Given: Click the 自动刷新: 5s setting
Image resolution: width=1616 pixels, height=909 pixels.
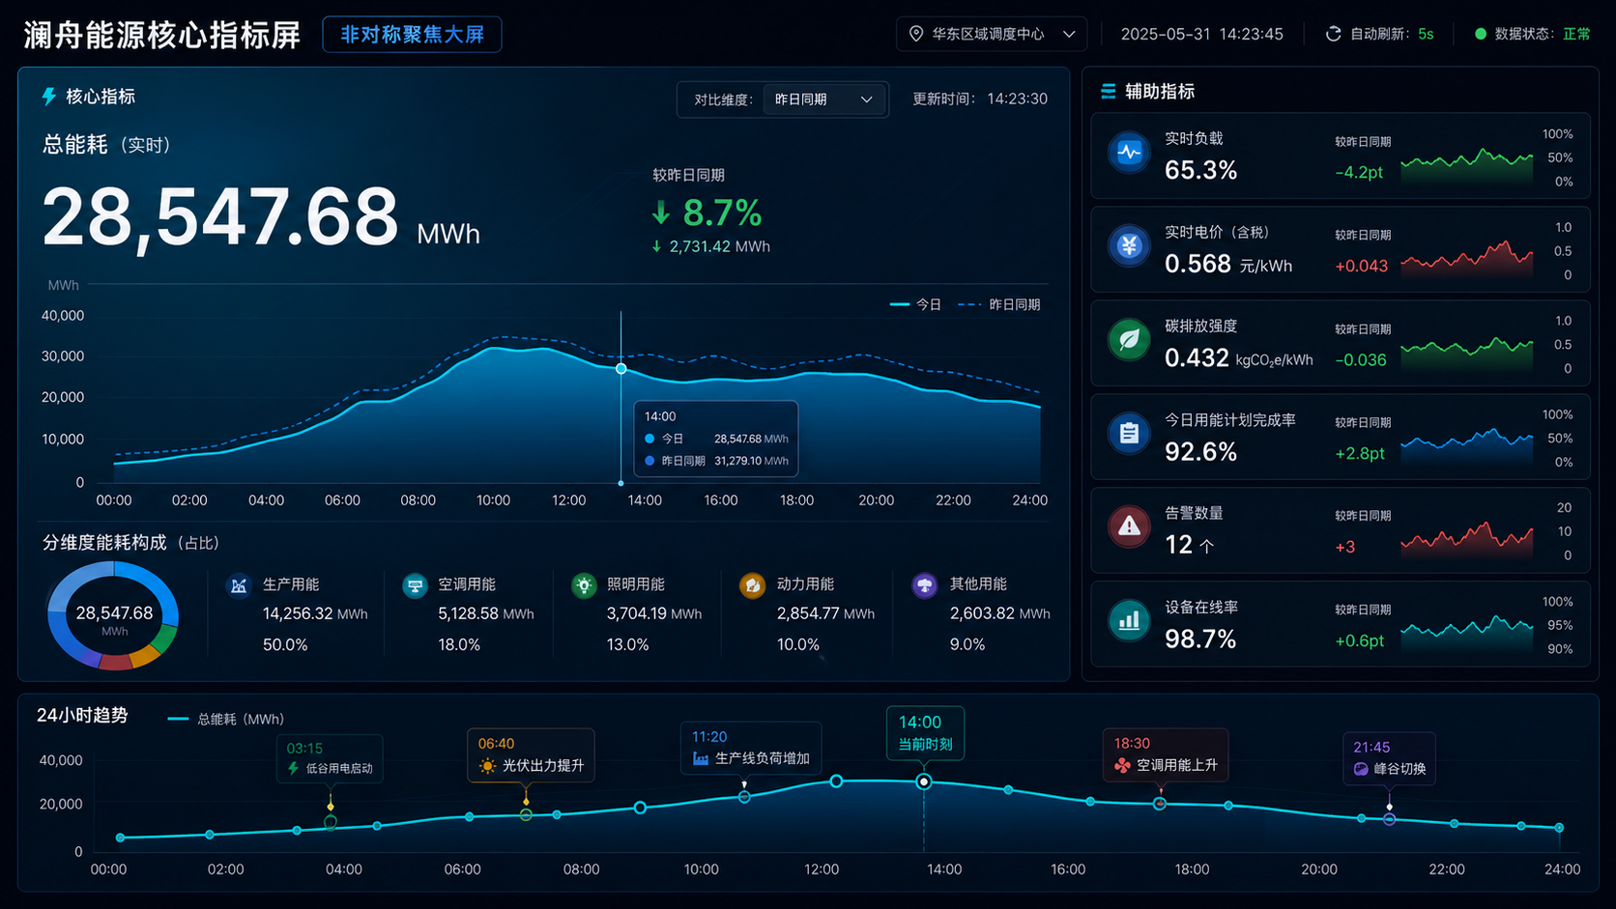Looking at the screenshot, I should [1379, 34].
